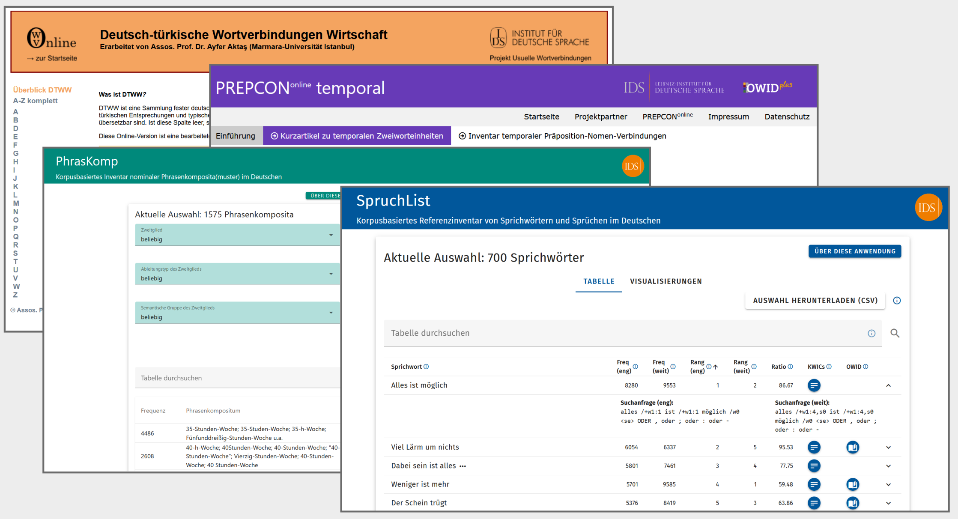Click the orange IDS logo in SpruchList header

(928, 208)
